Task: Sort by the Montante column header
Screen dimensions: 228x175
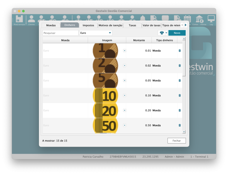Action: 139,40
